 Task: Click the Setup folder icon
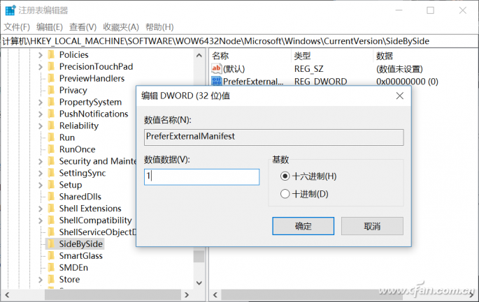51,185
